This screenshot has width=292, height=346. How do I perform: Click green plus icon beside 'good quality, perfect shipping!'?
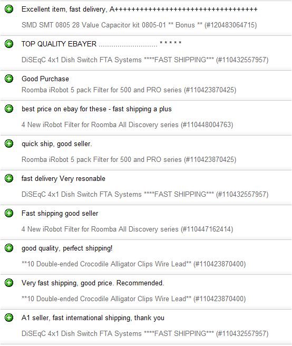click(x=9, y=248)
